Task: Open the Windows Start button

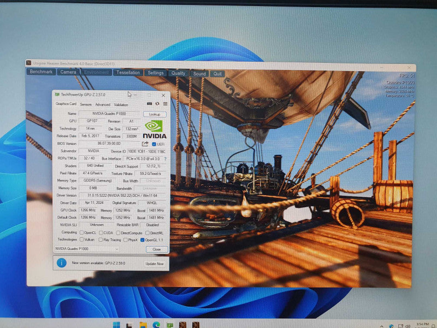Action: [x=116, y=325]
